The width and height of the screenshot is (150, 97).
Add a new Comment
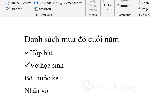[x=124, y=4]
